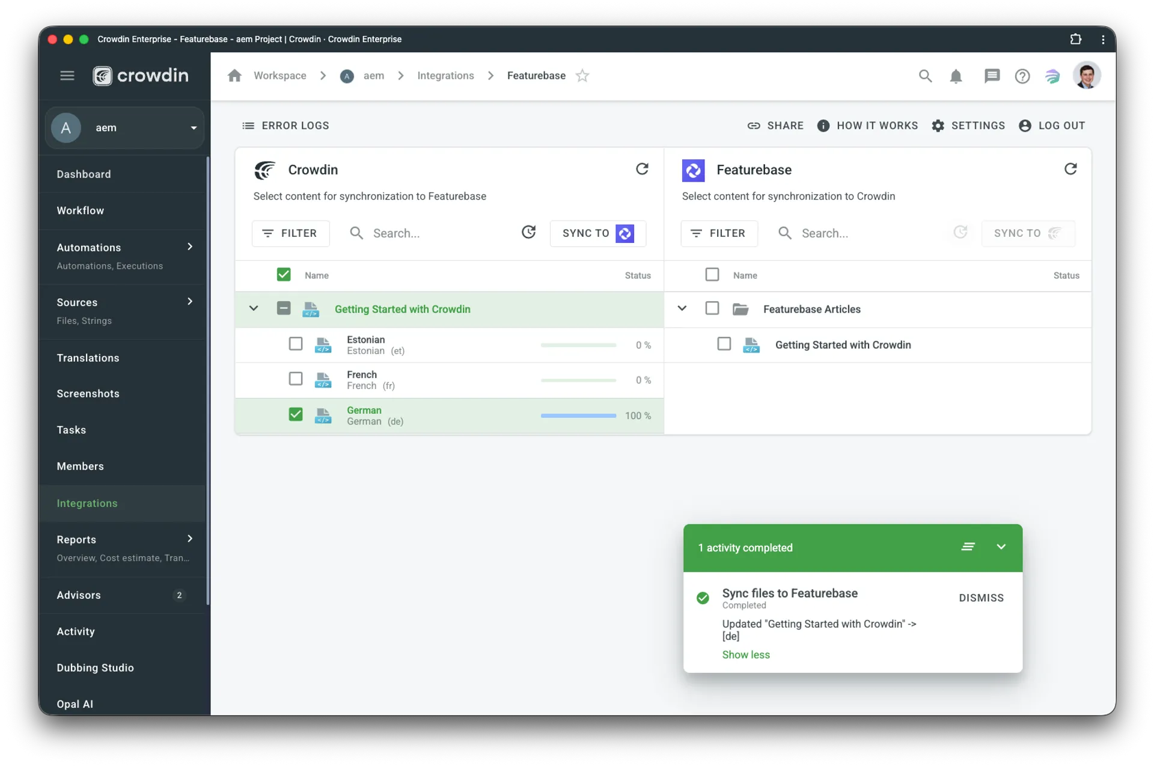Click the browser extensions puzzle icon
The height and width of the screenshot is (766, 1154).
(x=1075, y=39)
